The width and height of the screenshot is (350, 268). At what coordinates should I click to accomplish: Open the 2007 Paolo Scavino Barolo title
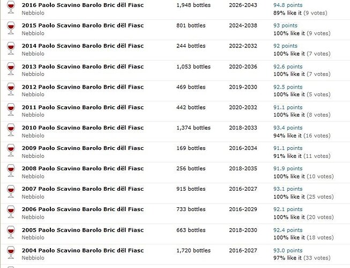pyautogui.click(x=83, y=189)
